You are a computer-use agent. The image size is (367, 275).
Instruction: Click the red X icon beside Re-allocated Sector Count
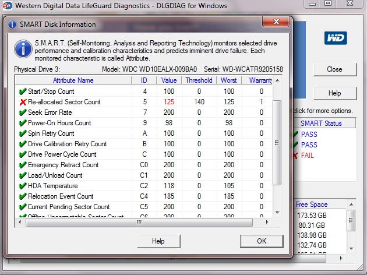(x=23, y=102)
